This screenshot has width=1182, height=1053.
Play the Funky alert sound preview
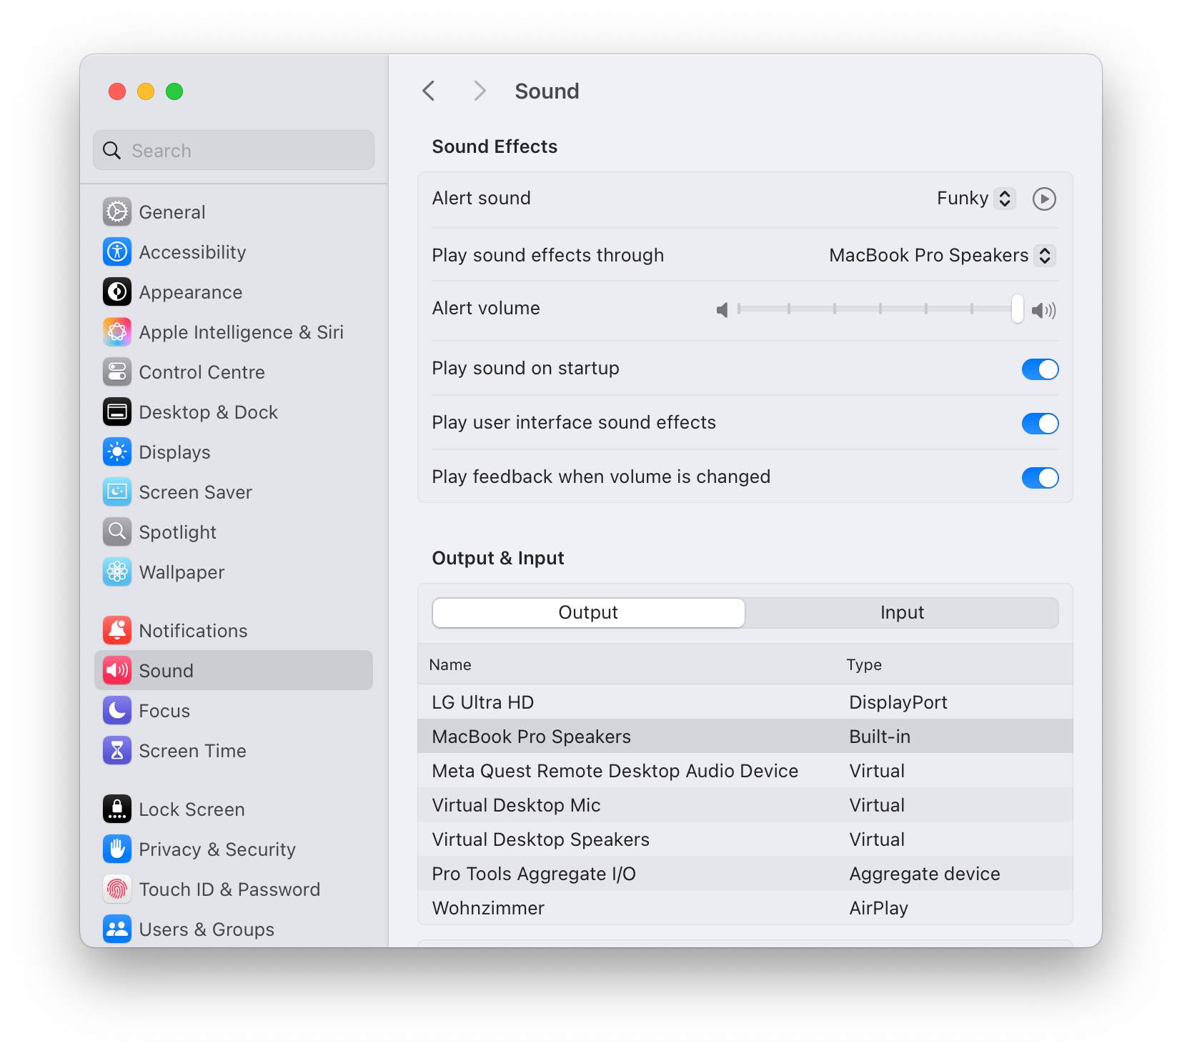pos(1043,199)
